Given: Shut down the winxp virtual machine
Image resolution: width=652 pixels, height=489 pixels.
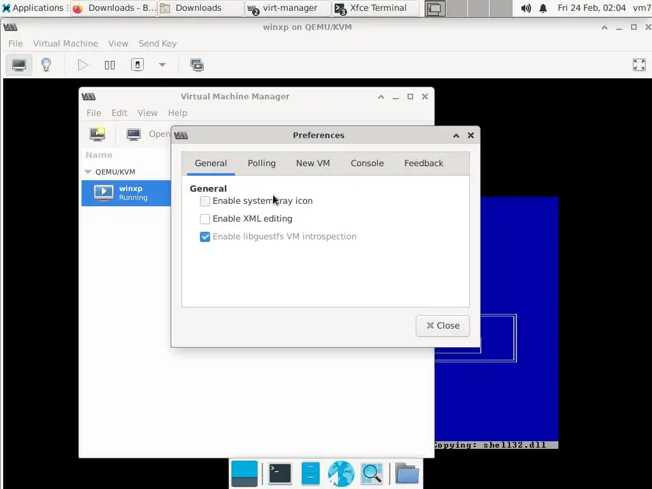Looking at the screenshot, I should 138,65.
